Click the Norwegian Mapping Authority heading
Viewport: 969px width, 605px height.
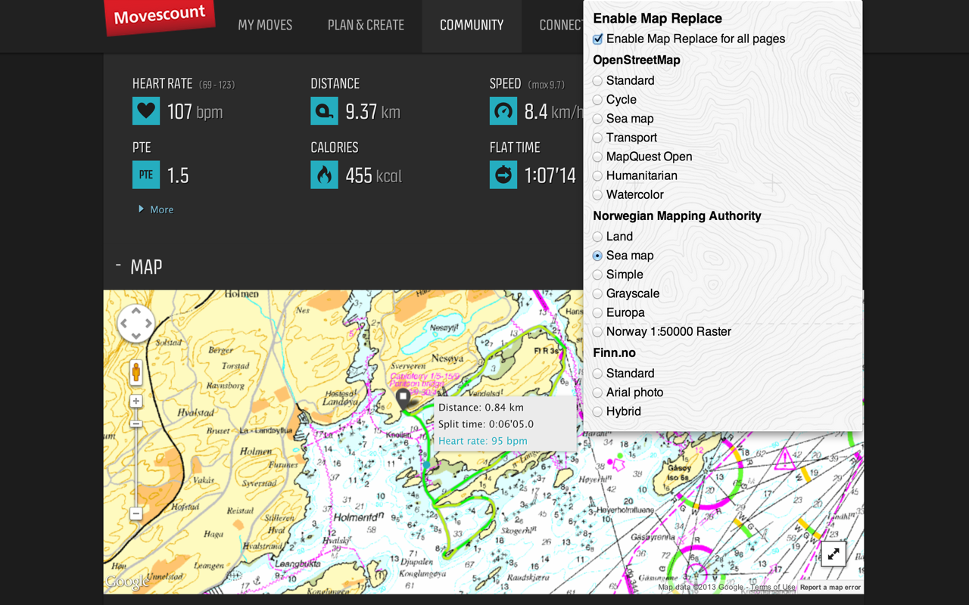click(x=677, y=216)
